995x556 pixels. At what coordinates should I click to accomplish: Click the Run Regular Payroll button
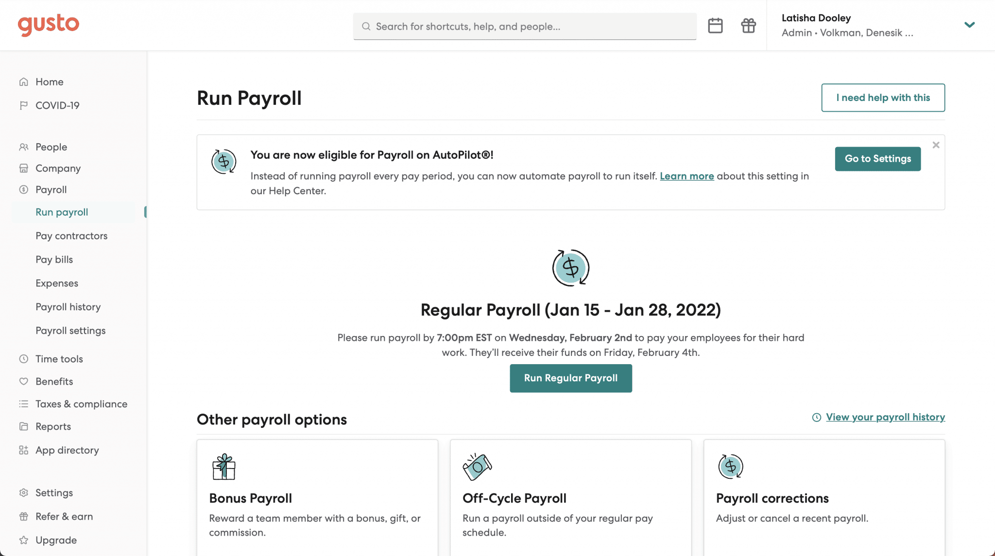click(570, 378)
